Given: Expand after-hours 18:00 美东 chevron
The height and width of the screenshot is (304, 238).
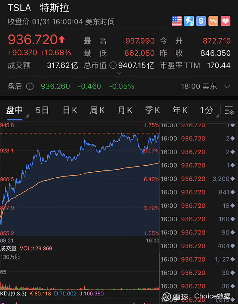Looking at the screenshot, I should pos(227,86).
